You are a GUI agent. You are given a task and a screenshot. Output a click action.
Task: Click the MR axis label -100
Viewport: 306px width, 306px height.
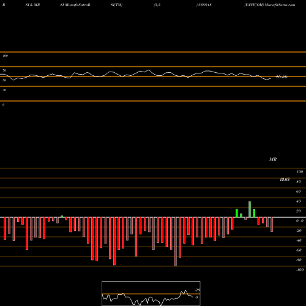click(300, 270)
